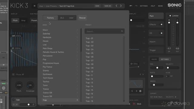Open the Import section

[156, 42]
